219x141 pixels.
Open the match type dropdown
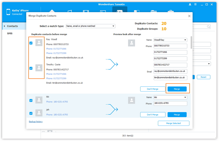coord(90,26)
